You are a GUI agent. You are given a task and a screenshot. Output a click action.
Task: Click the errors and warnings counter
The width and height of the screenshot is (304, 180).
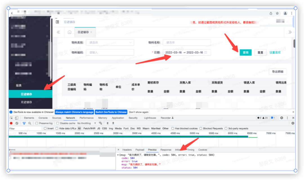pyautogui.click(x=262, y=118)
